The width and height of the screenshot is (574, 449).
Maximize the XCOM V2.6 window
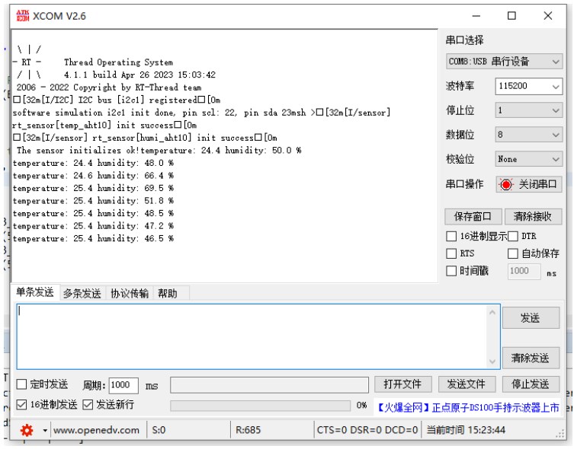coord(511,16)
